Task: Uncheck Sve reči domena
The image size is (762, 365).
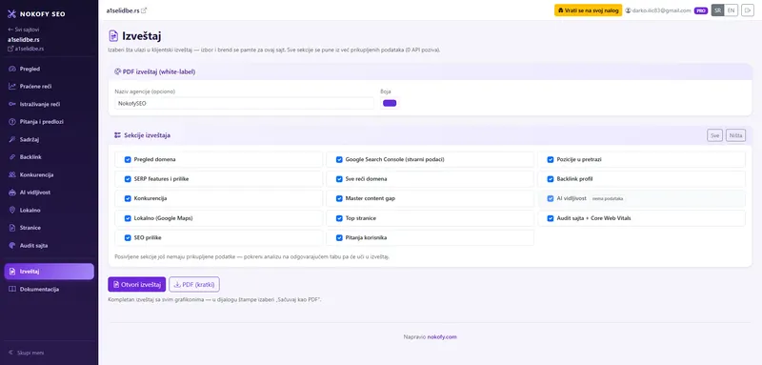Action: click(339, 179)
